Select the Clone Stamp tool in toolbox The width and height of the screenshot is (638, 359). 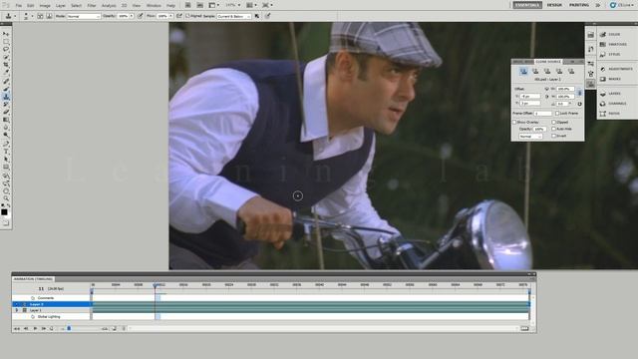tap(6, 97)
